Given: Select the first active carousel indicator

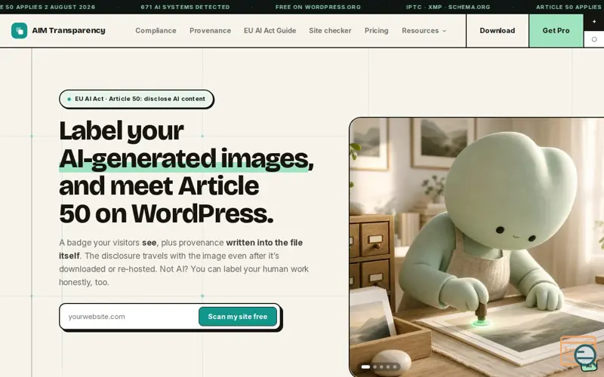Looking at the screenshot, I should pyautogui.click(x=365, y=367).
